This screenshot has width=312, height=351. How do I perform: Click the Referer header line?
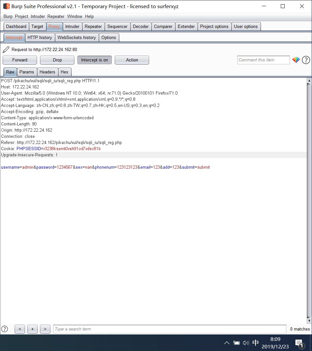coord(61,143)
